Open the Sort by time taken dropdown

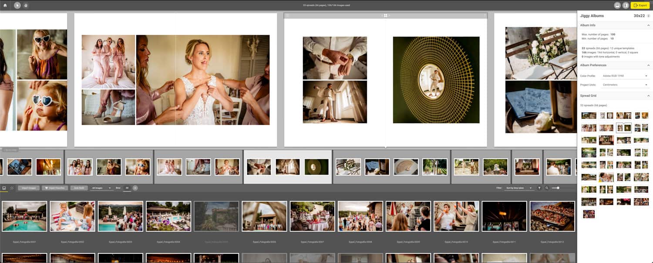point(519,188)
